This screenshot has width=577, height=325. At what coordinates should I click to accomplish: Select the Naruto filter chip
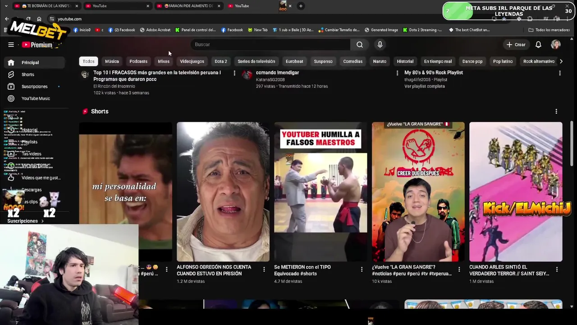click(380, 61)
